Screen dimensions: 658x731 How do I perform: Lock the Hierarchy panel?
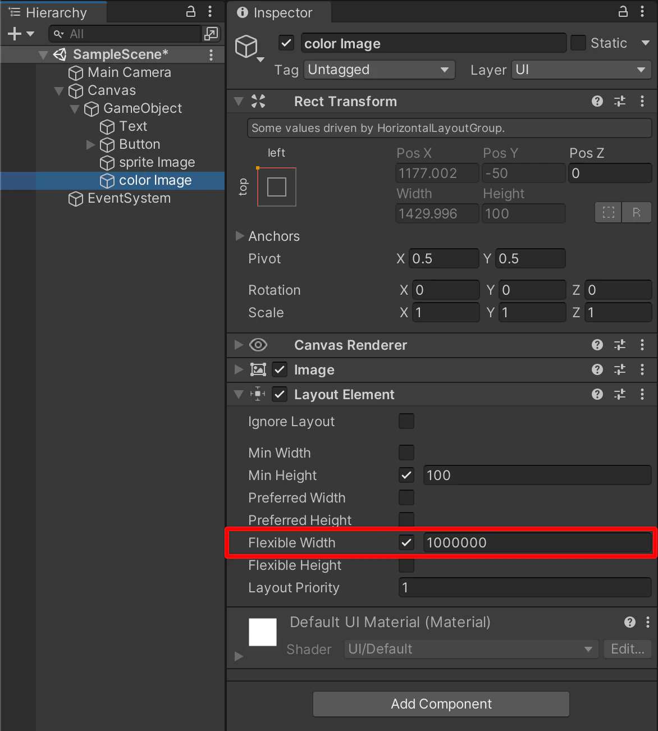coord(191,11)
